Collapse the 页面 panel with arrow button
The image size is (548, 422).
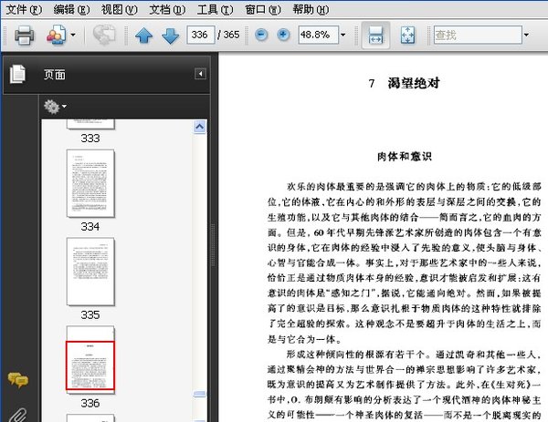[200, 74]
